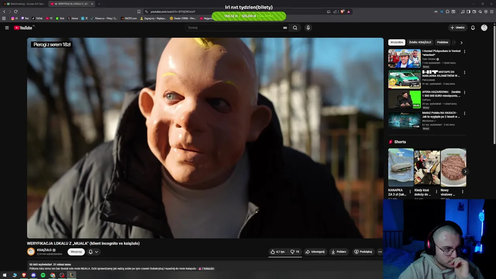Click the browser address bar URL

[x=172, y=12]
